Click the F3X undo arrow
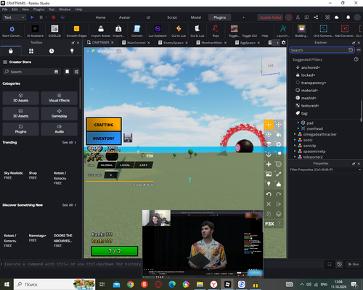The height and width of the screenshot is (290, 363). pyautogui.click(x=269, y=194)
